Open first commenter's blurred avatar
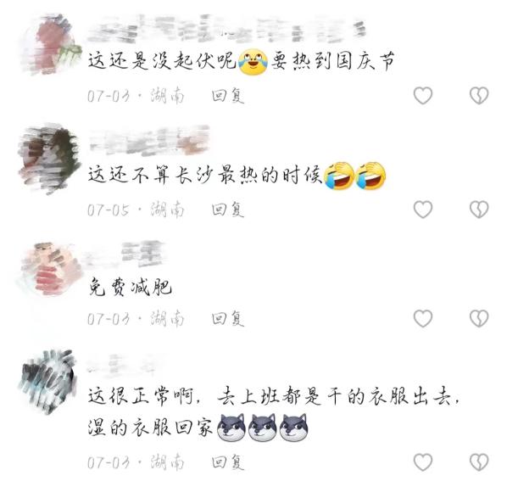This screenshot has width=518, height=481. [x=50, y=45]
